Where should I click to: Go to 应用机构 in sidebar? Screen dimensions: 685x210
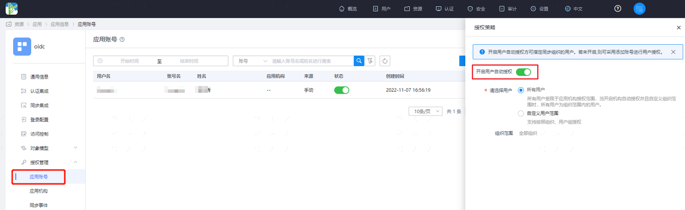39,191
